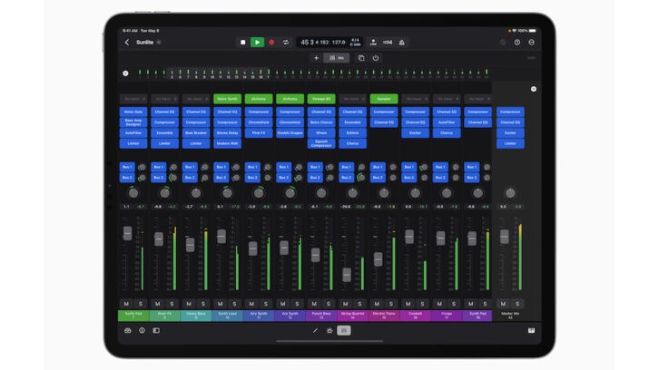The width and height of the screenshot is (659, 370).
Task: Toggle the sidebar panel icon at bottom
Action: (156, 330)
